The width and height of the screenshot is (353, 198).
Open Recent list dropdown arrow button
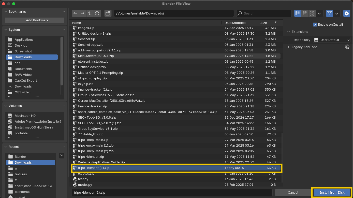(x=62, y=155)
